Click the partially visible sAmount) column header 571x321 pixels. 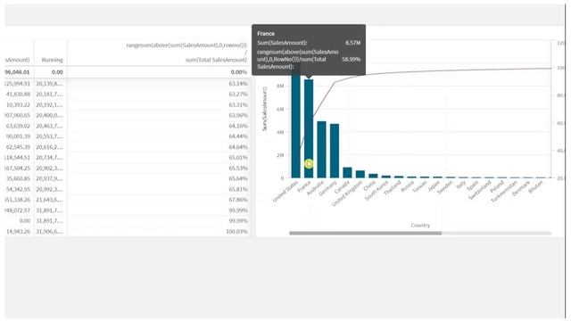click(x=17, y=60)
